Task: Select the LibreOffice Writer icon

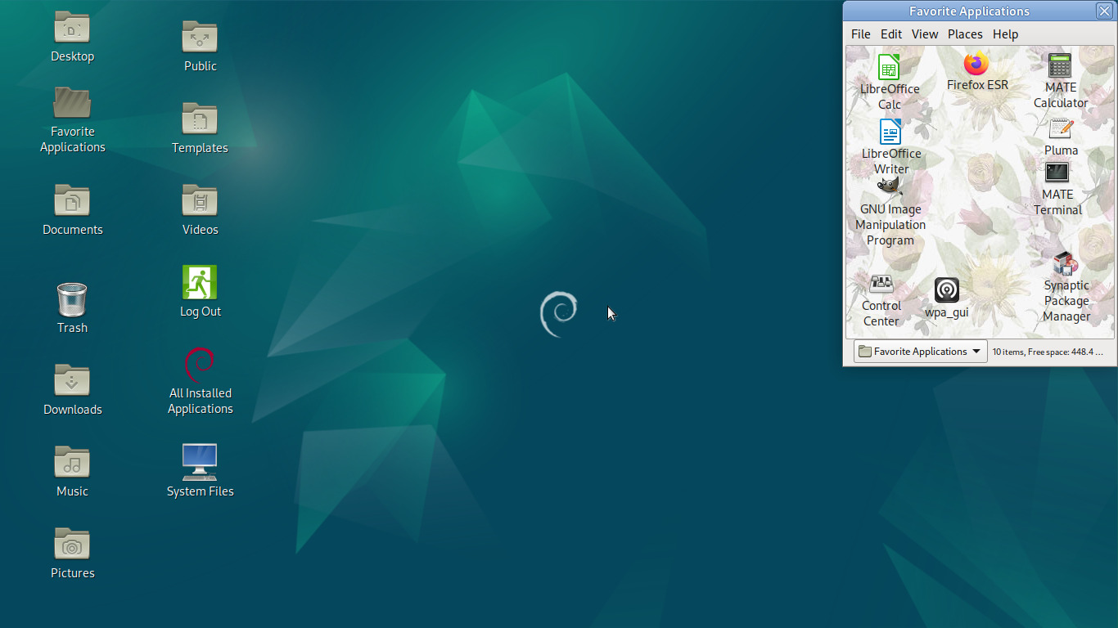Action: [x=890, y=132]
